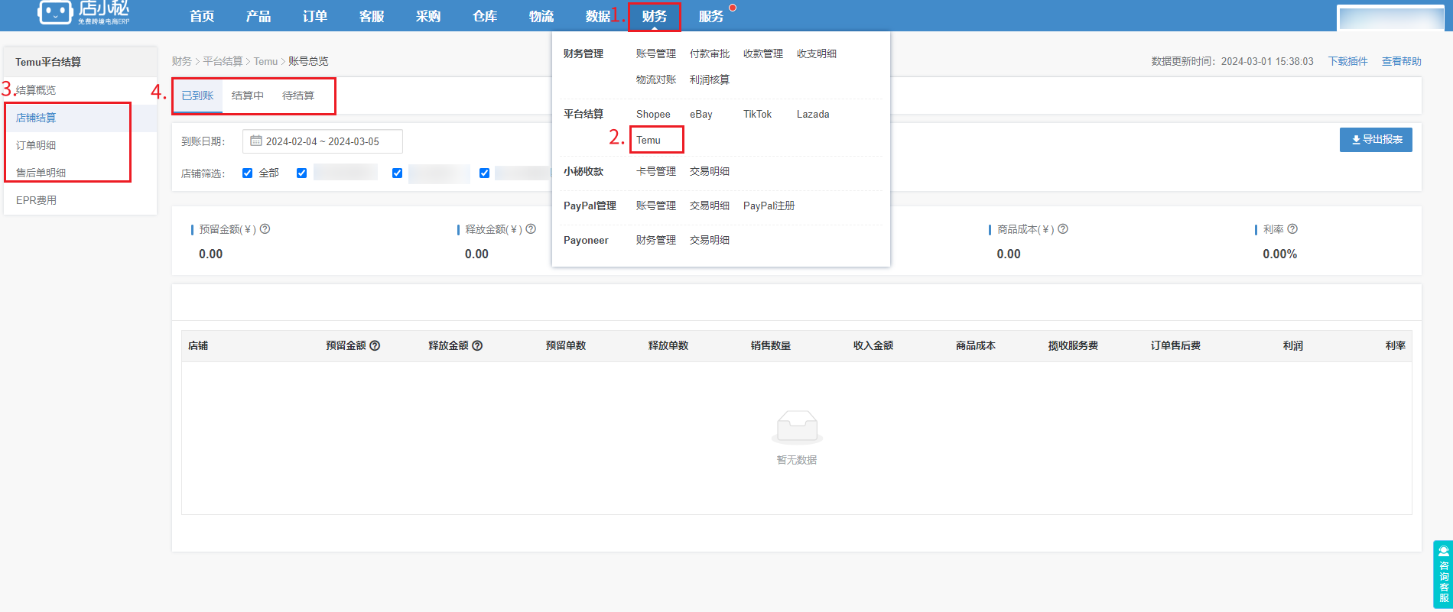Click the 店铺 column header
The height and width of the screenshot is (612, 1453).
(198, 345)
